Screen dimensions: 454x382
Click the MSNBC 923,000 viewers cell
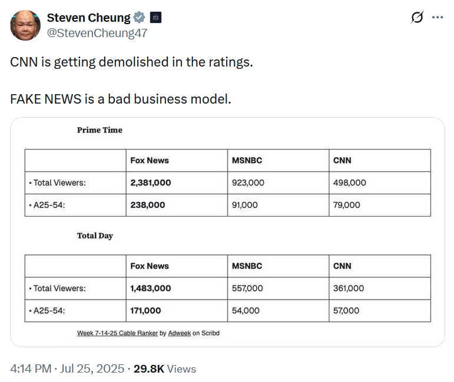(279, 182)
